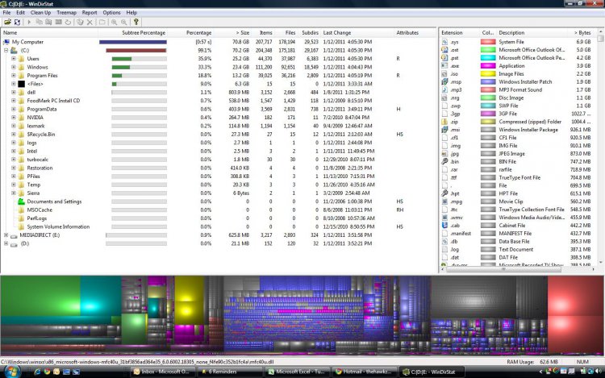Open the Clean Up menu
The width and height of the screenshot is (605, 378).
pos(40,13)
